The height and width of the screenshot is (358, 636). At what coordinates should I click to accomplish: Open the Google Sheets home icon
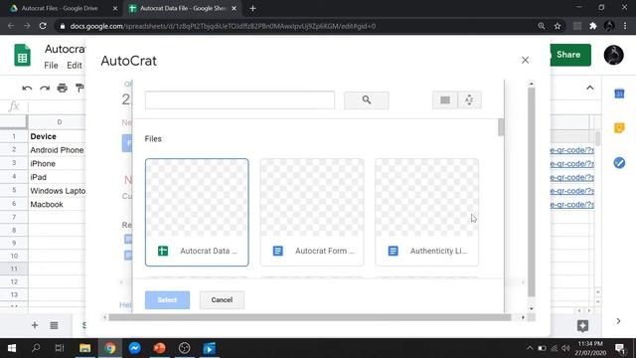pos(22,55)
